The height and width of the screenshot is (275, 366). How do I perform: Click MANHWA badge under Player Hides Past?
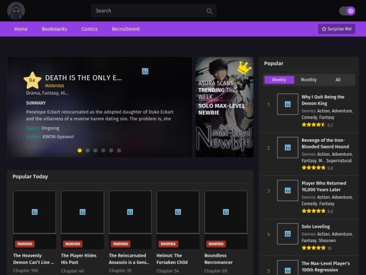pos(73,244)
